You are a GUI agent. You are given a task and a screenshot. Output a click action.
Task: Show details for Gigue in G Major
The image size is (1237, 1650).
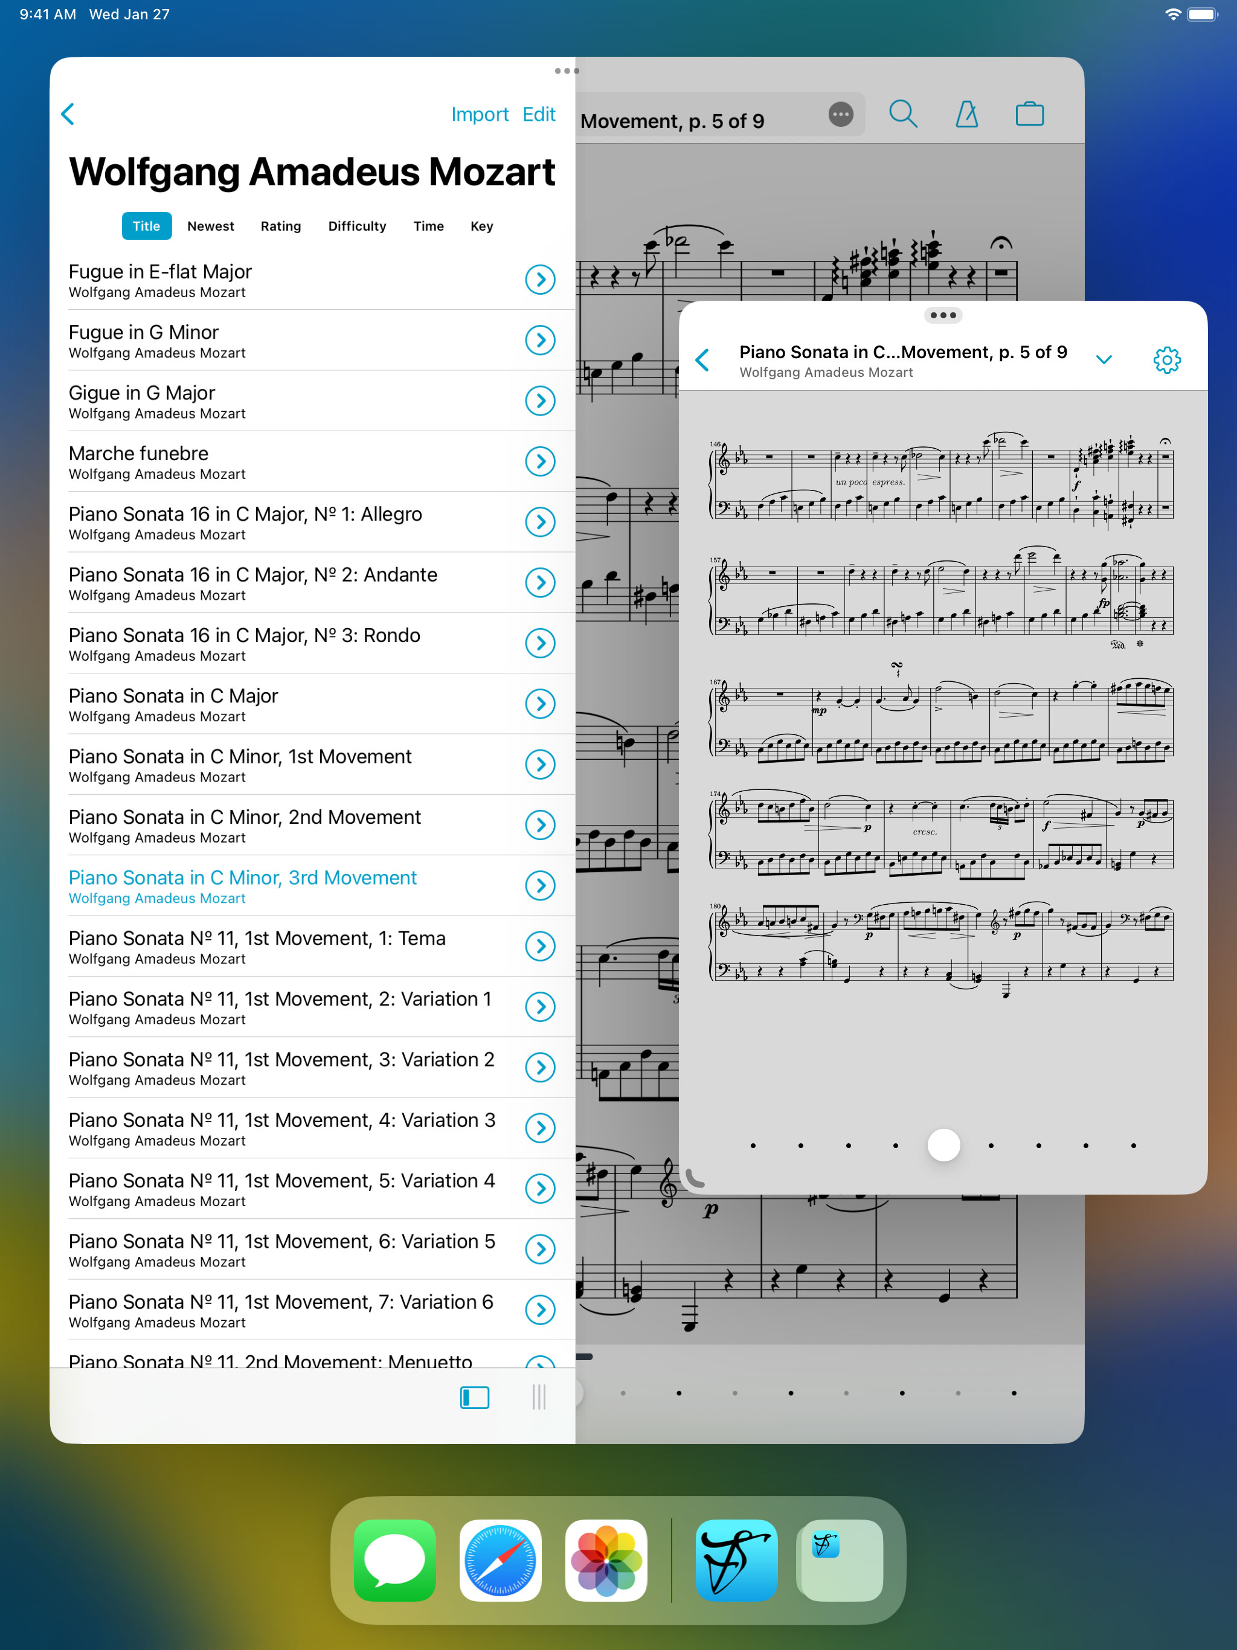pyautogui.click(x=540, y=400)
